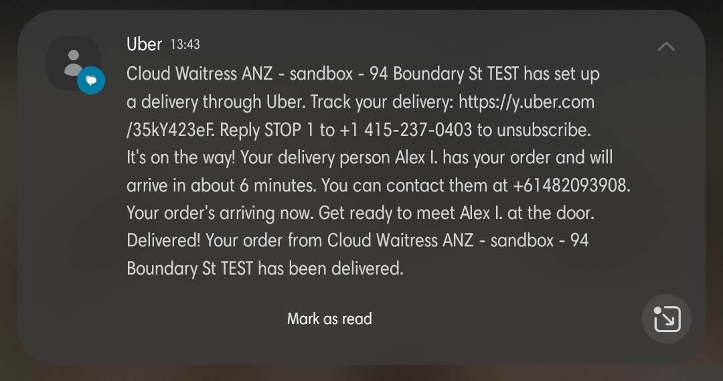Open notification in pop-up view icon

(666, 319)
